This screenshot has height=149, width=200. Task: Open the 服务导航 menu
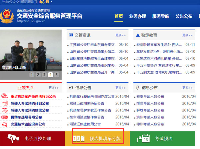click(x=161, y=16)
